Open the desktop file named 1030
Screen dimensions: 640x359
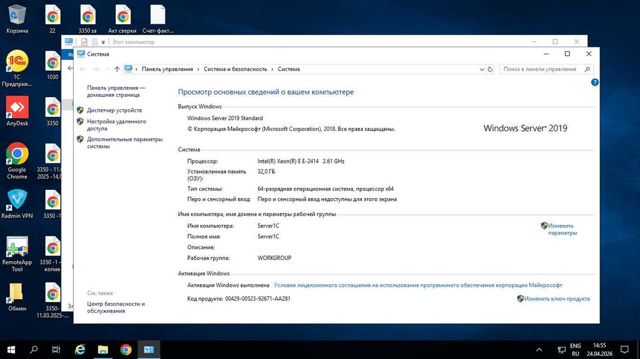point(52,65)
